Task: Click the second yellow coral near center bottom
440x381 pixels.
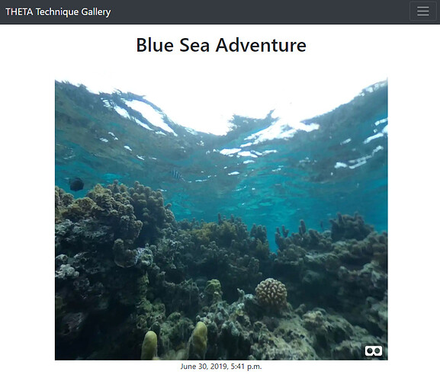Action: [199, 340]
